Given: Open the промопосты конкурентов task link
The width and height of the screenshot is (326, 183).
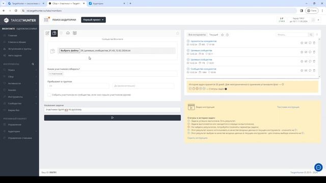Looking at the screenshot, I should [x=203, y=41].
